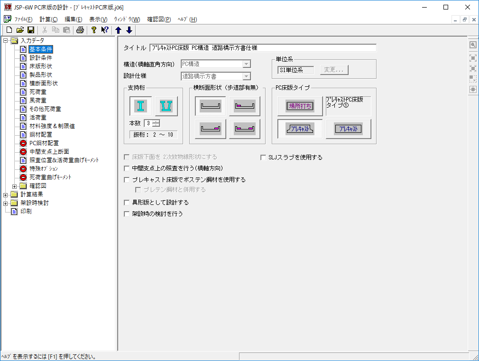Click the タイトル text input field

pyautogui.click(x=262, y=48)
